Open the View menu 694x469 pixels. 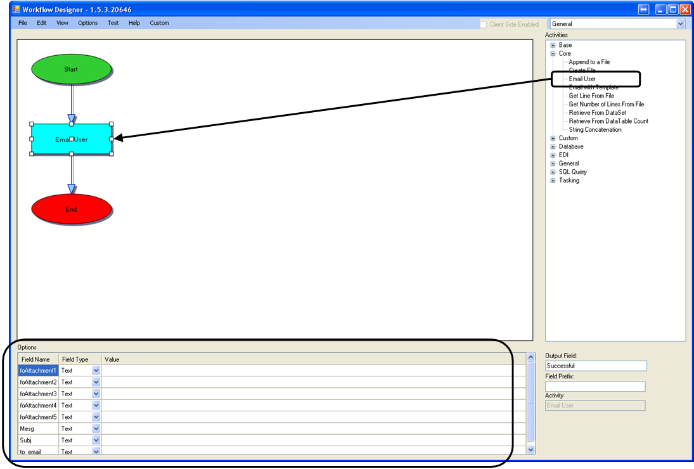[x=62, y=23]
